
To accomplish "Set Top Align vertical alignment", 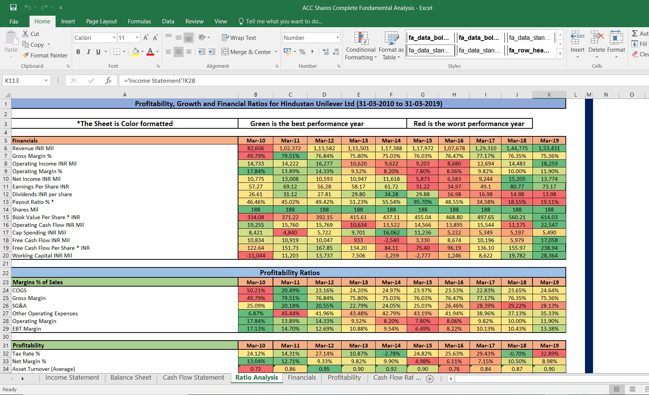I will coord(169,38).
